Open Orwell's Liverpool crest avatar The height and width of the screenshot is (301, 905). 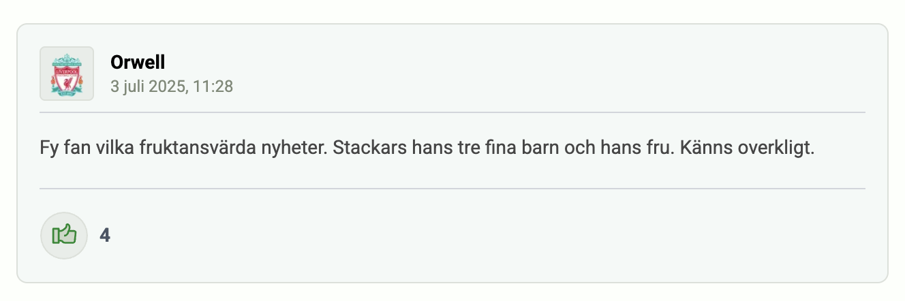coord(66,74)
